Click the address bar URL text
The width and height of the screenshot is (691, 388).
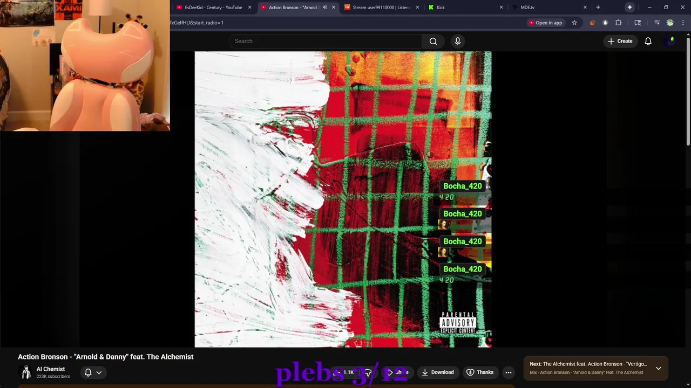pos(197,23)
